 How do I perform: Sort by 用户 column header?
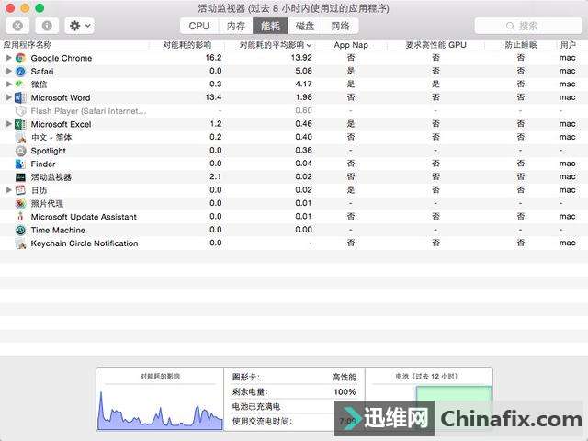[x=568, y=45]
